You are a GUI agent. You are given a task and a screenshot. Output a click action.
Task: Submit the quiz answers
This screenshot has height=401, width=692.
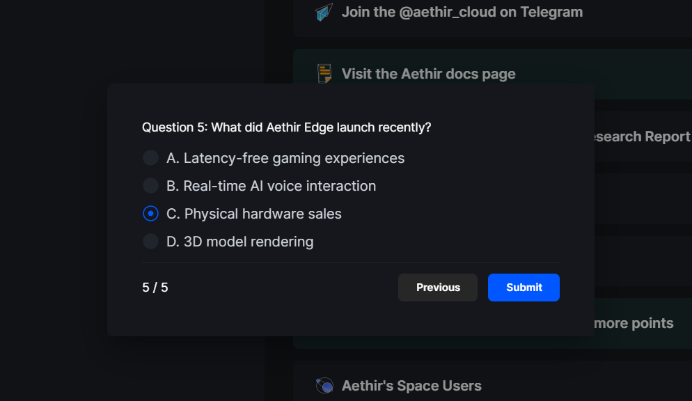coord(524,288)
